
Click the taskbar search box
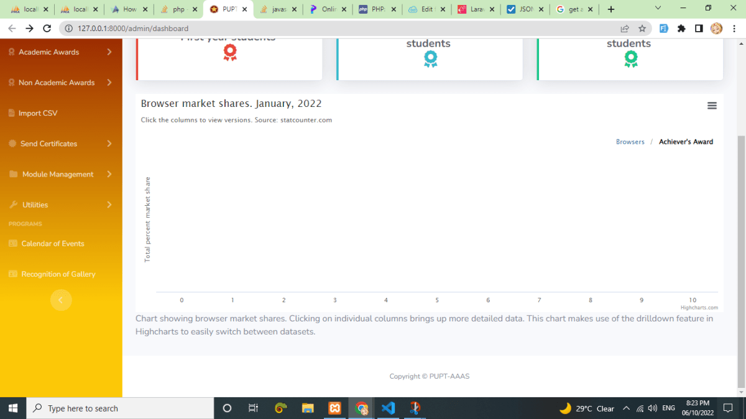coord(119,408)
